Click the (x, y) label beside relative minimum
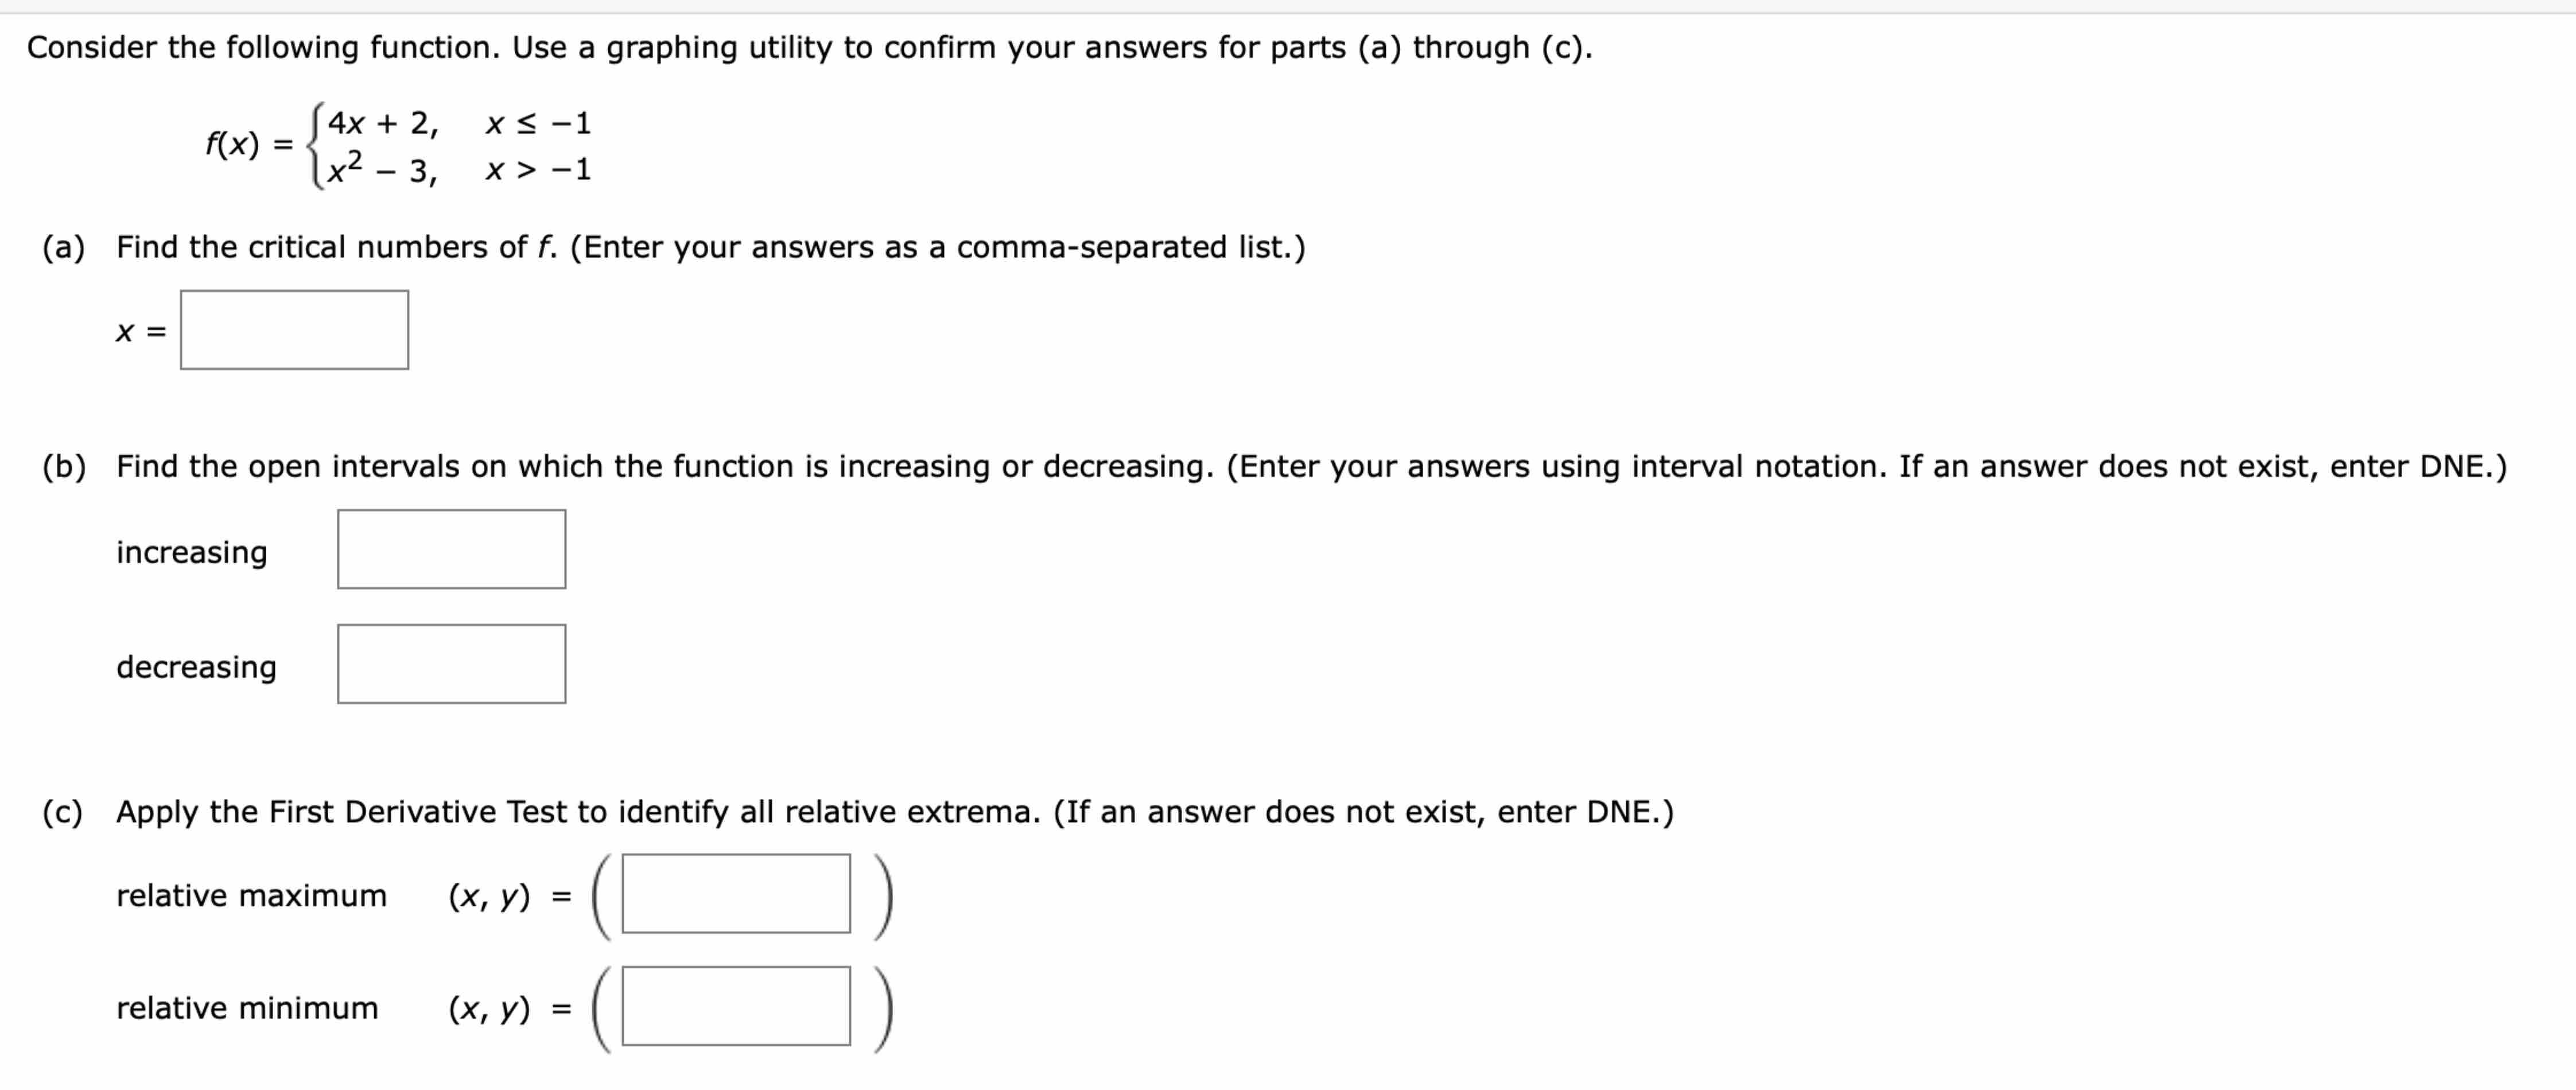 pos(490,1009)
